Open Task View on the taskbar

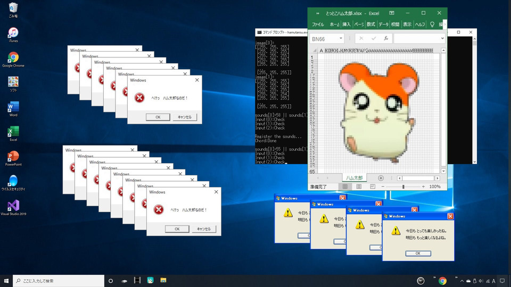coord(137,281)
